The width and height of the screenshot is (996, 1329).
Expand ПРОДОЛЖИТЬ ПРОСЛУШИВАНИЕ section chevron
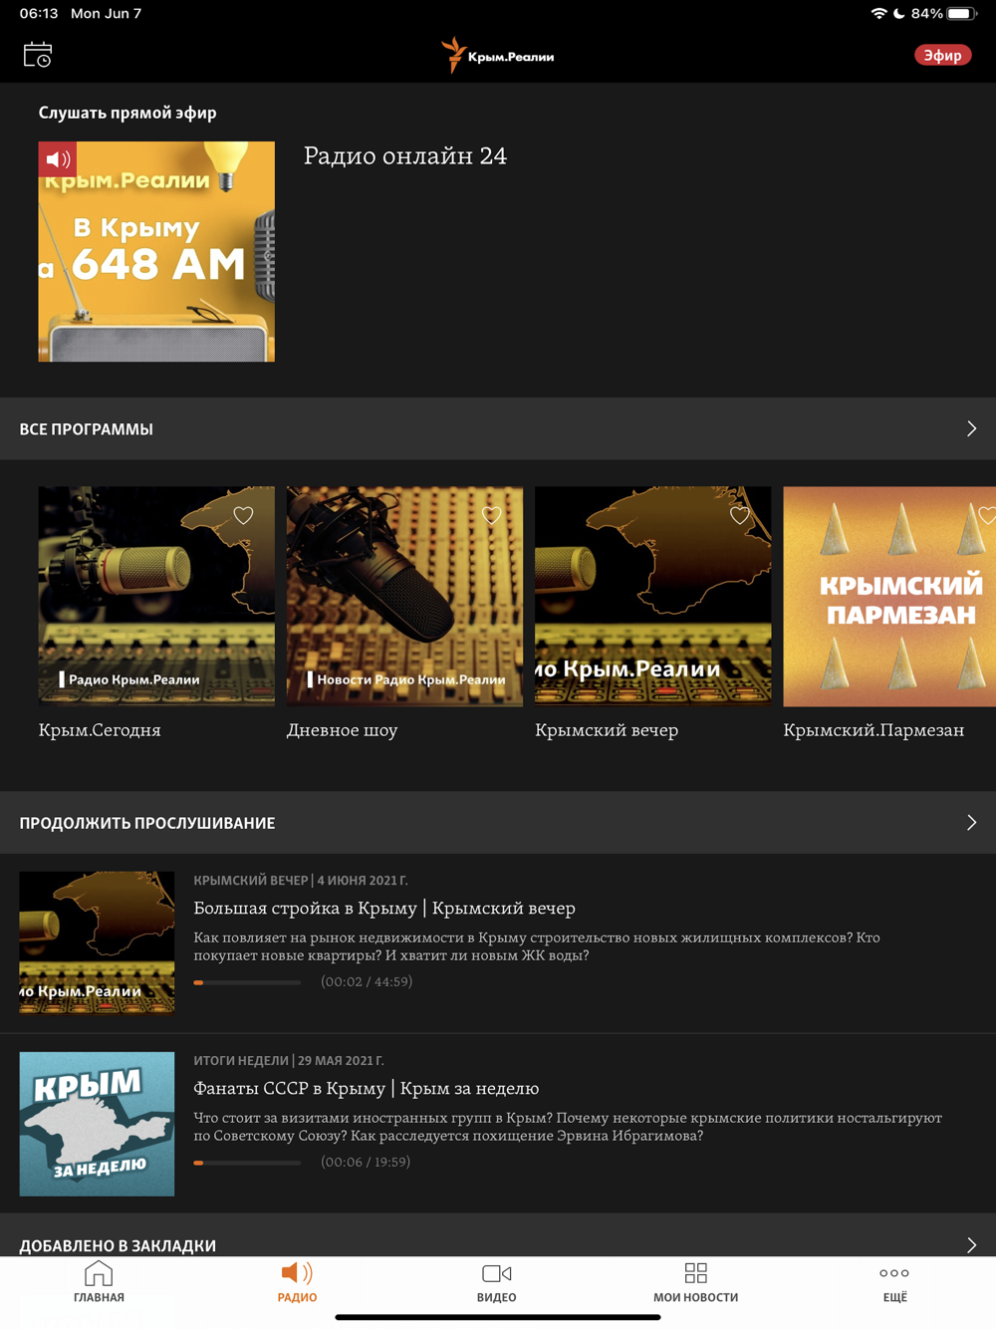click(971, 823)
